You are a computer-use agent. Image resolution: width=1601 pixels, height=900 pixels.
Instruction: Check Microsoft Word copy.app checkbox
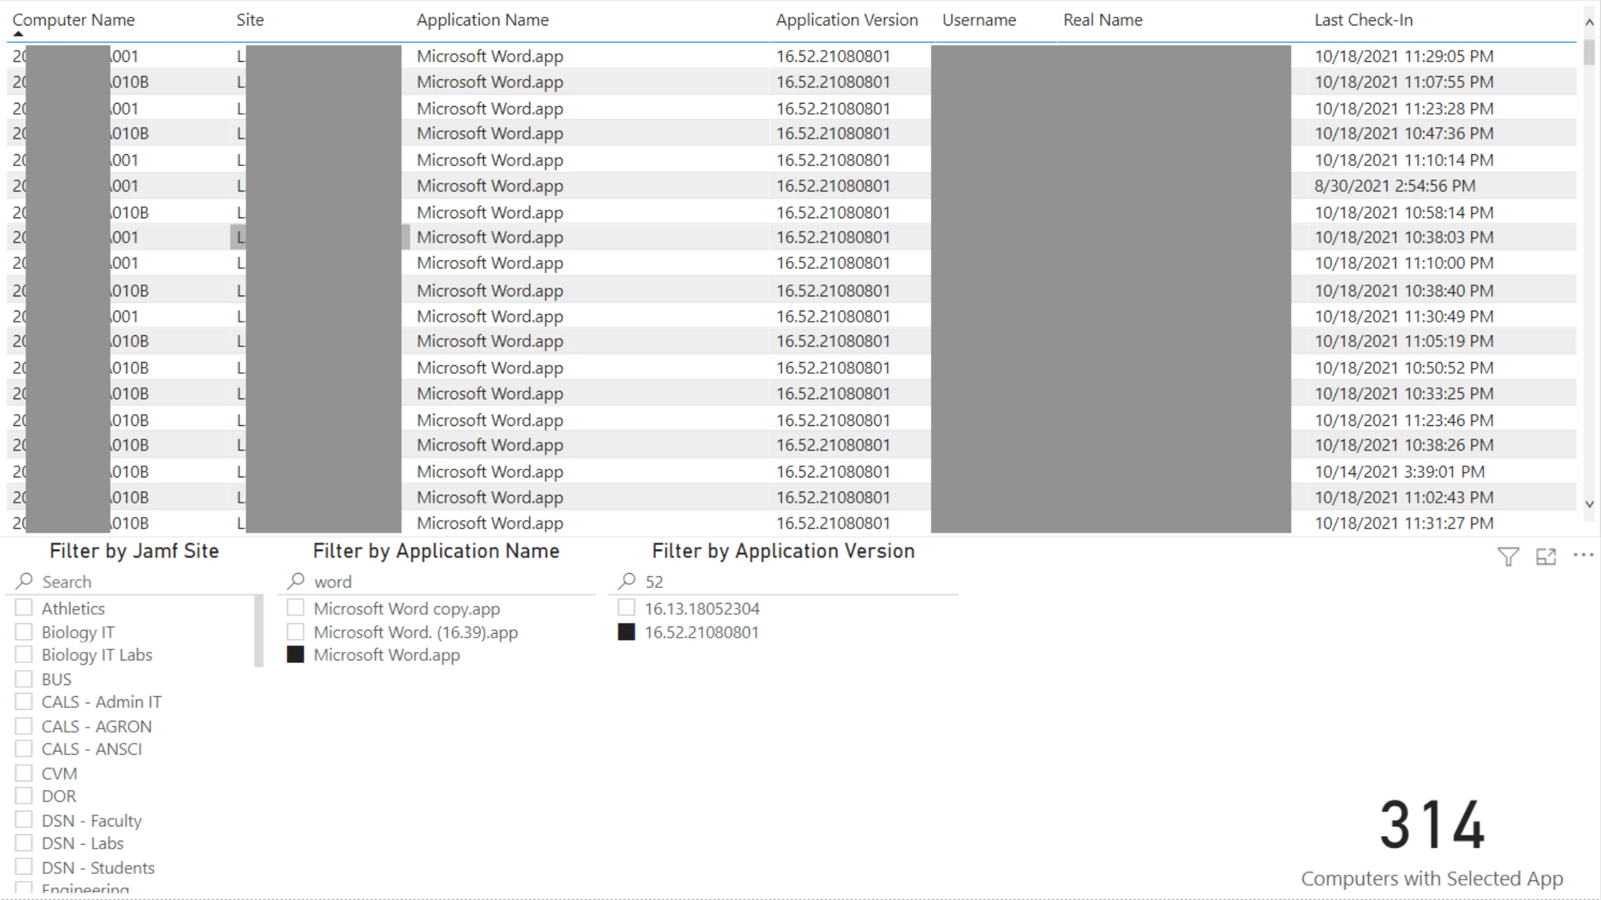point(296,608)
